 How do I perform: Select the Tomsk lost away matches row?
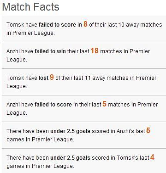[84, 82]
